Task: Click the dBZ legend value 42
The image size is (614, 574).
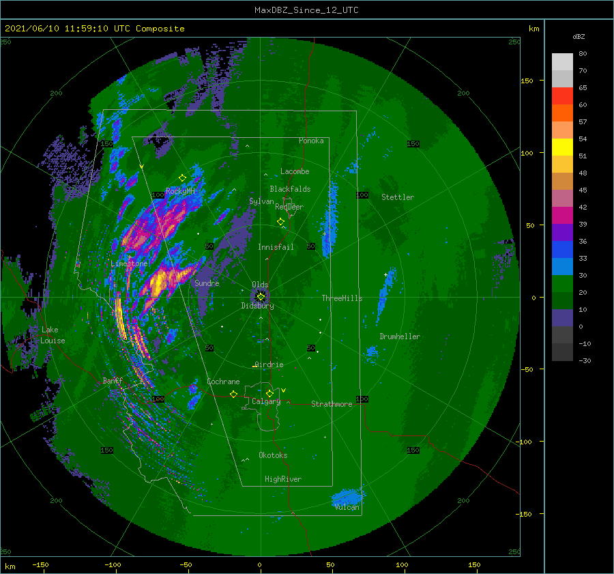Action: pyautogui.click(x=583, y=207)
